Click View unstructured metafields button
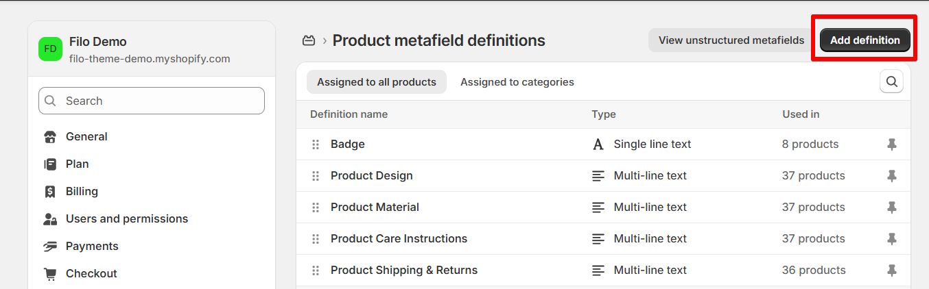Screen dimensions: 929x289 pos(731,40)
